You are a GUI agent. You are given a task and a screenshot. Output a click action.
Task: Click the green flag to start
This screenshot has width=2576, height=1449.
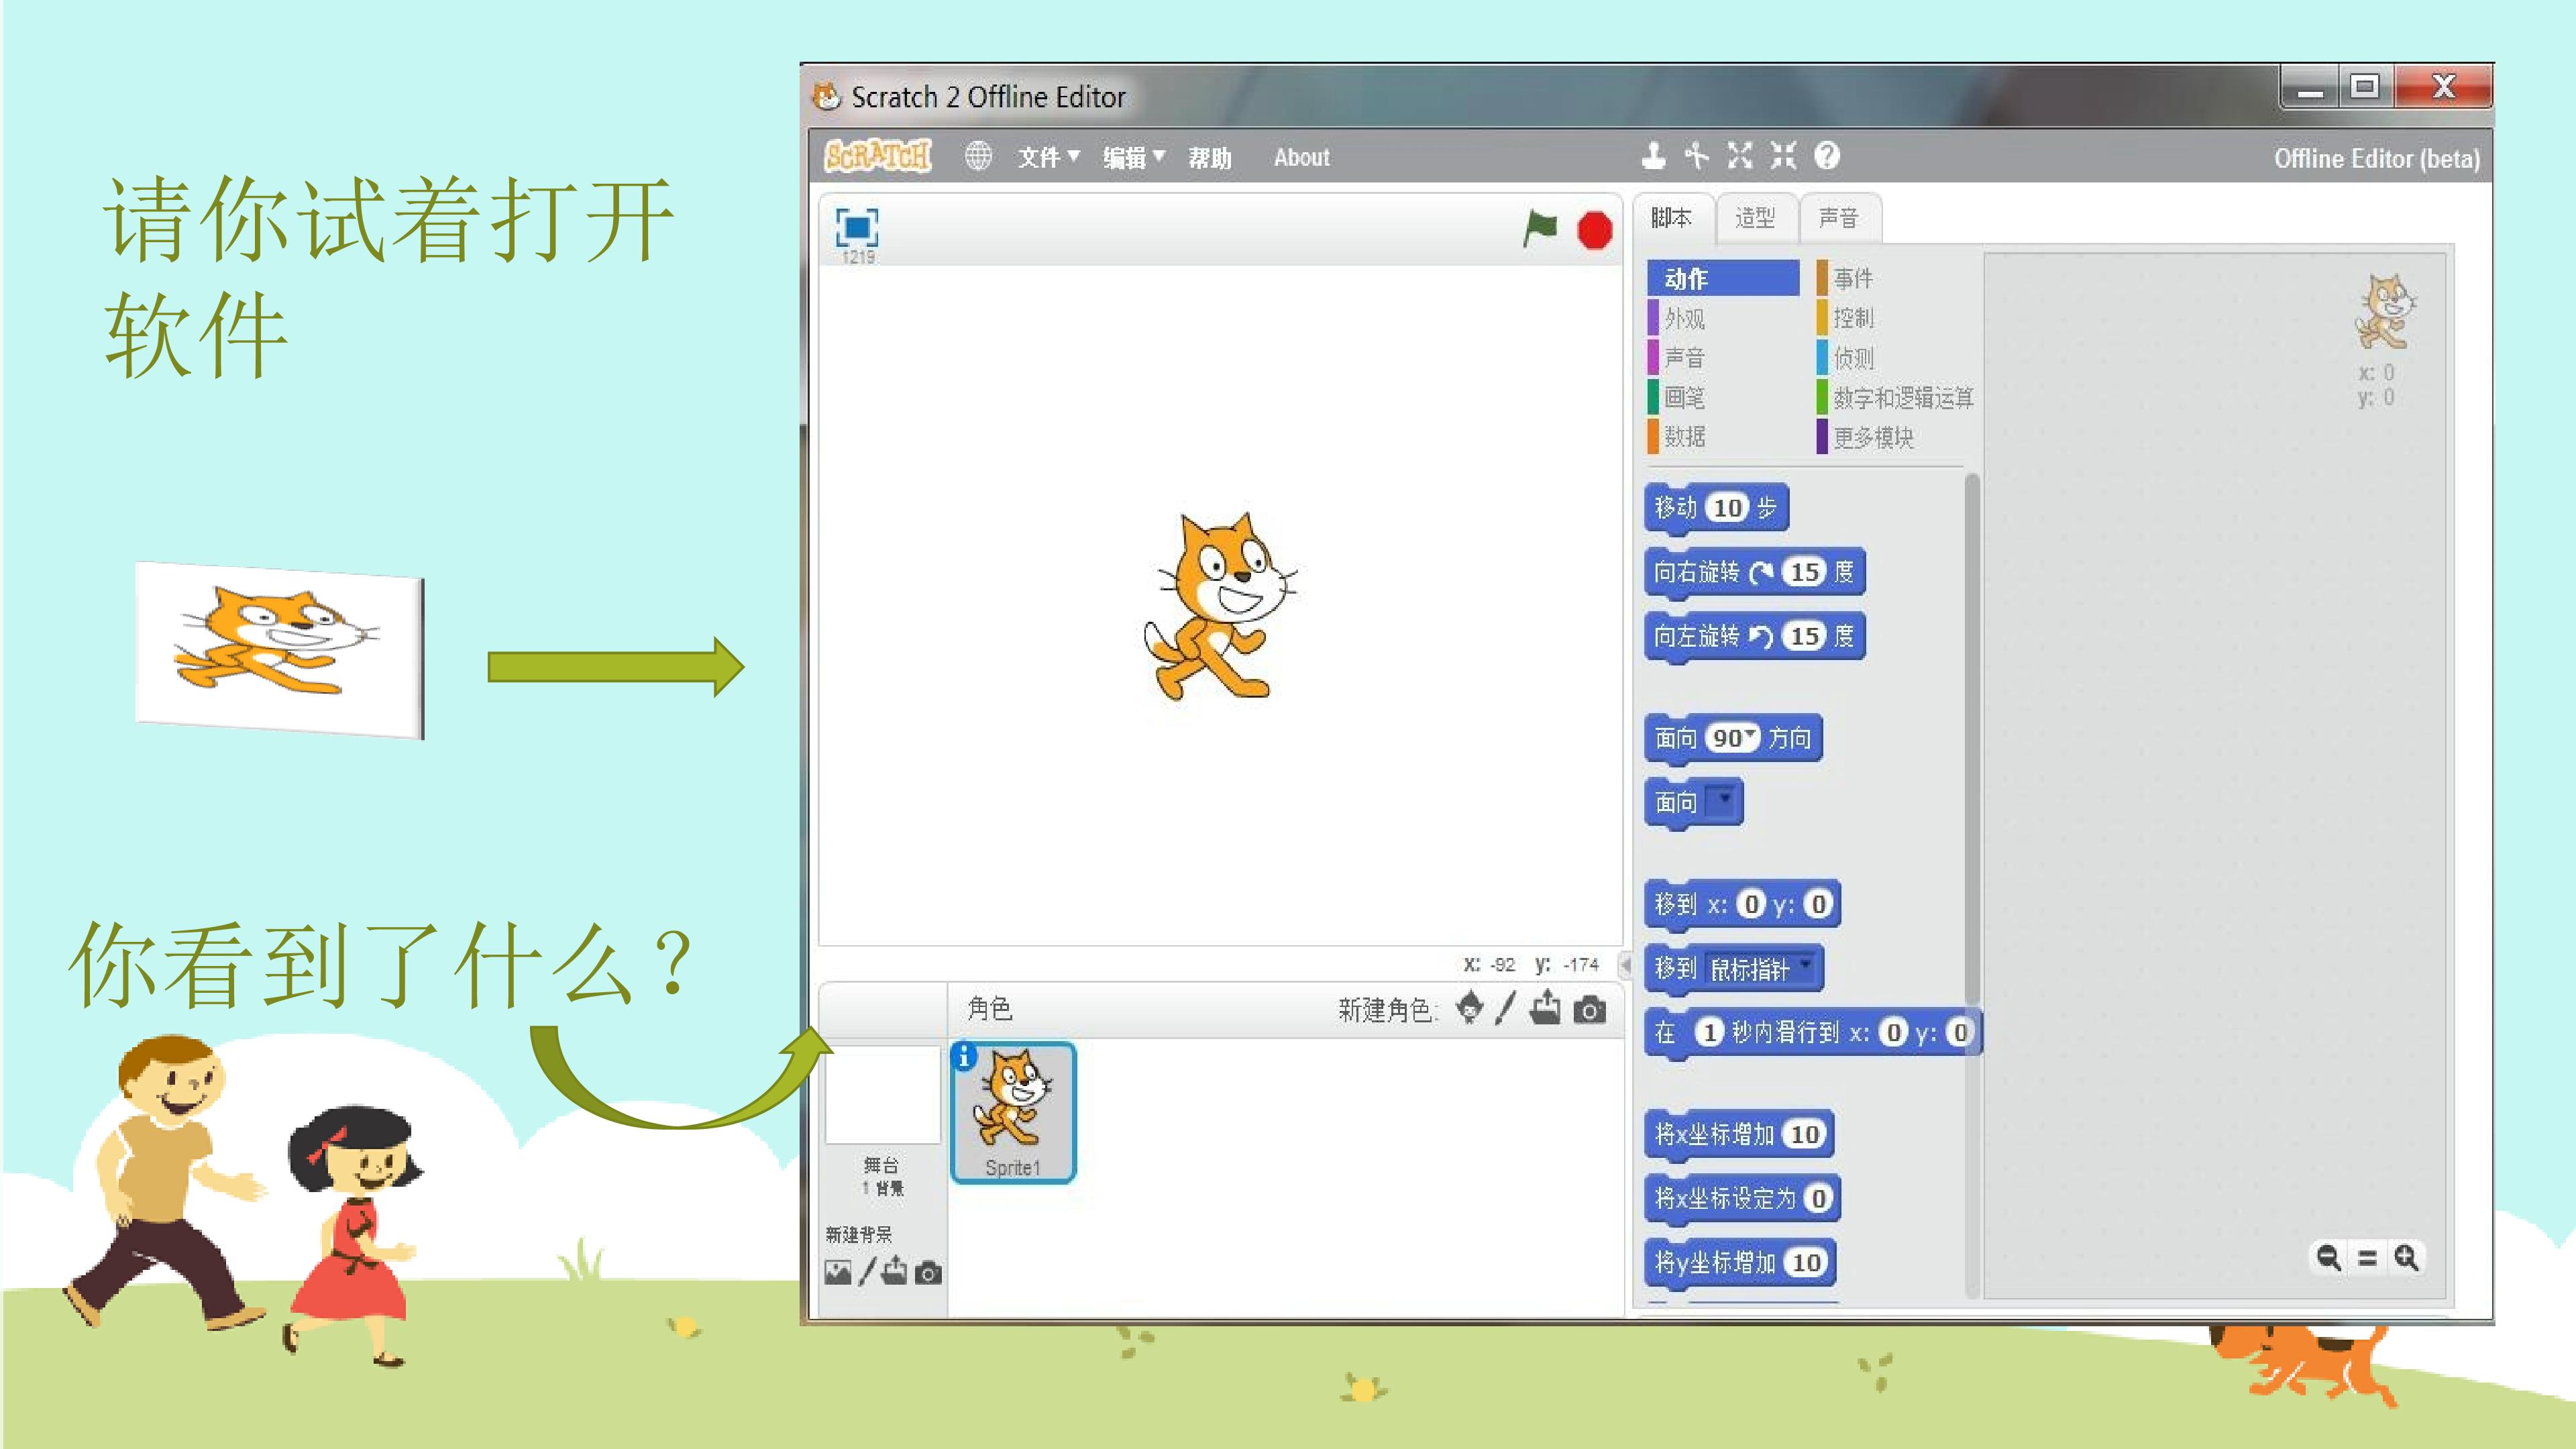[x=1540, y=228]
